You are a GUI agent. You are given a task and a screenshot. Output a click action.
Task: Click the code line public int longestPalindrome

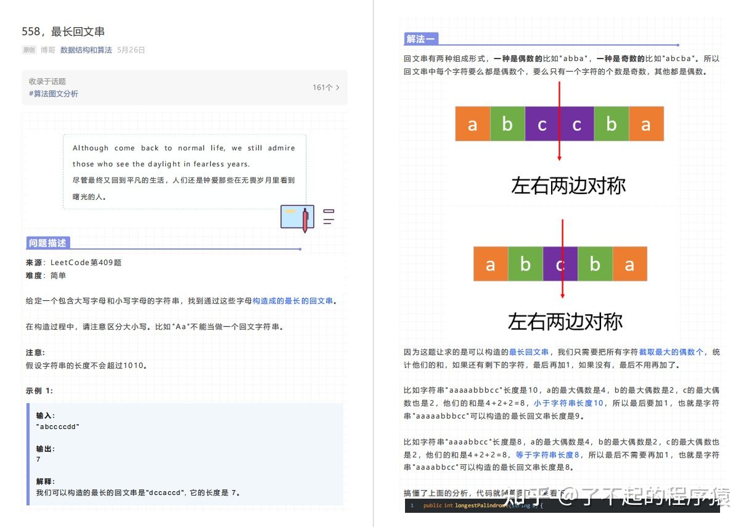[x=483, y=505]
